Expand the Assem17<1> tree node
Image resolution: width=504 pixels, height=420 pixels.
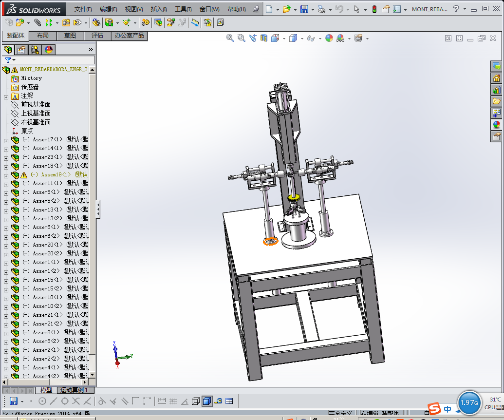[x=6, y=141]
